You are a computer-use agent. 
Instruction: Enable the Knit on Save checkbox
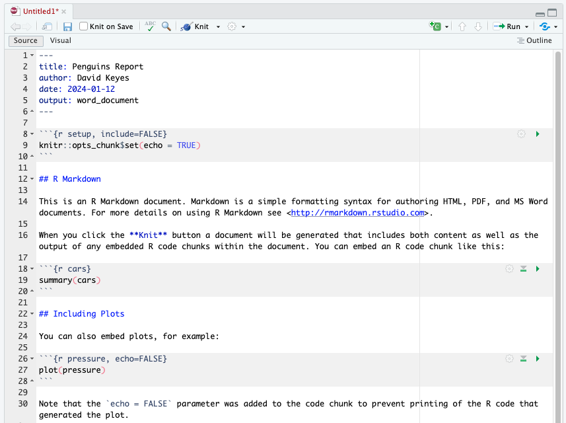click(84, 26)
